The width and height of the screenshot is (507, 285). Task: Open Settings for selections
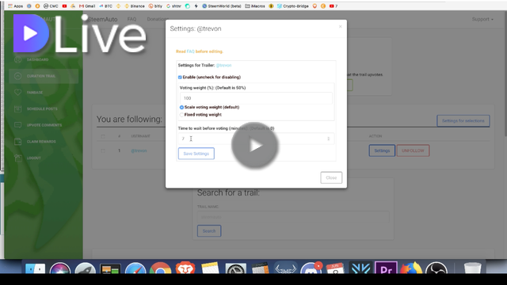(x=463, y=121)
